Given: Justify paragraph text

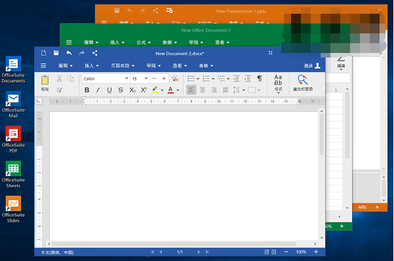Looking at the screenshot, I should click(226, 90).
